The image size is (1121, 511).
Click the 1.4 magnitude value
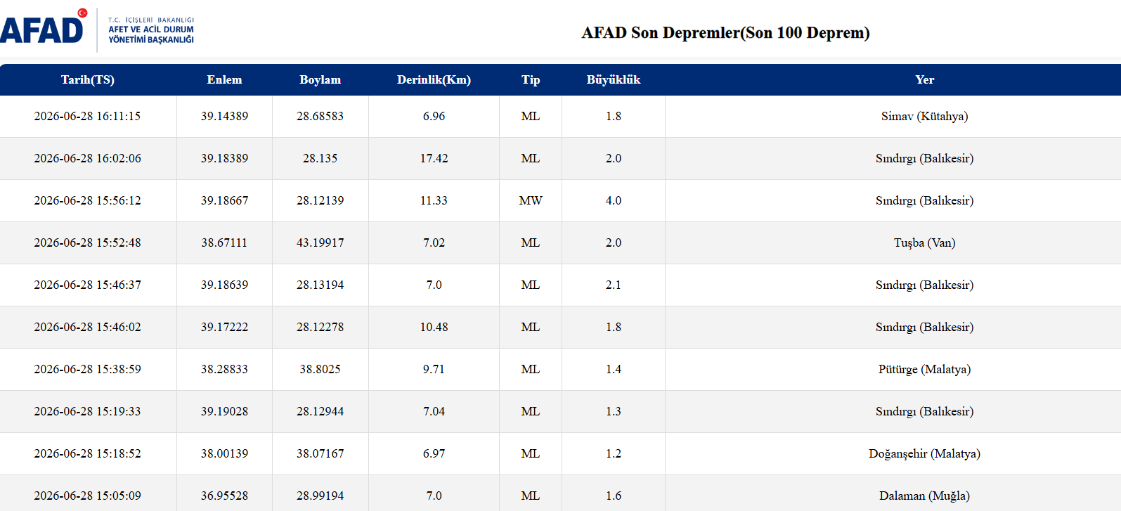[614, 369]
